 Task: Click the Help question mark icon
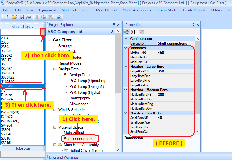pyautogui.click(x=59, y=17)
